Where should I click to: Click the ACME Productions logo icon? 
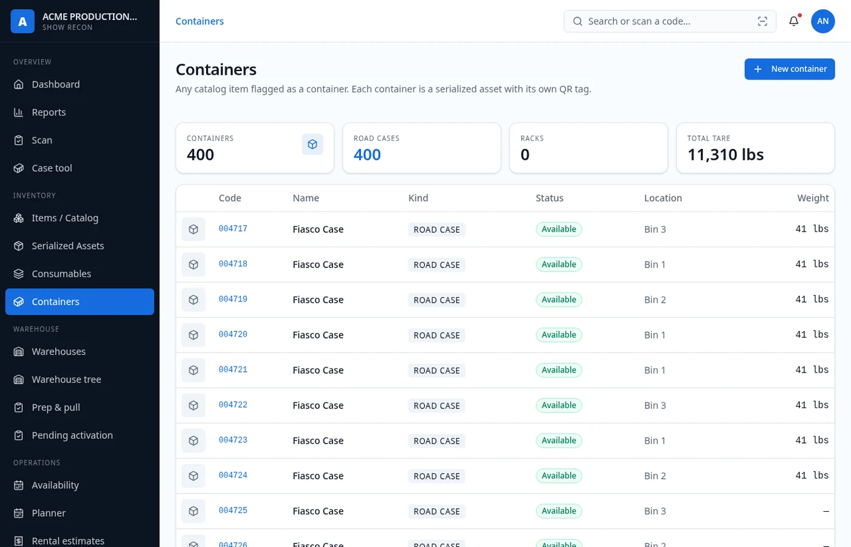pyautogui.click(x=22, y=21)
